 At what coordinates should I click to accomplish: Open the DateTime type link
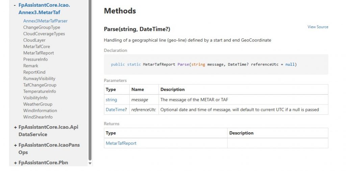click(114, 110)
